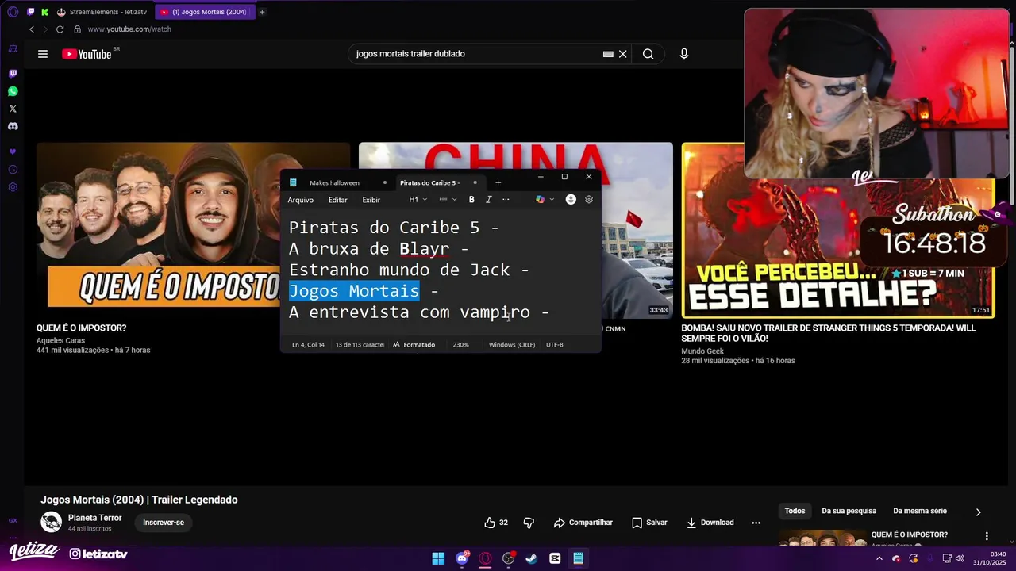Start YouTube voice search with microphone
This screenshot has width=1016, height=571.
[684, 54]
